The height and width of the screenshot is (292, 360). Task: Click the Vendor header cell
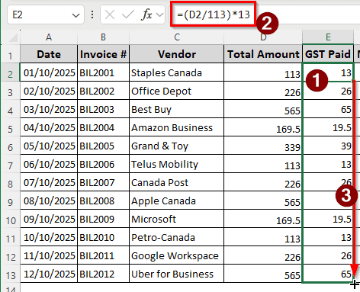(x=177, y=54)
